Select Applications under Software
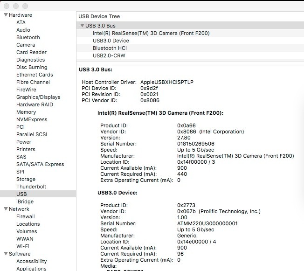The width and height of the screenshot is (304, 271). coord(31,269)
